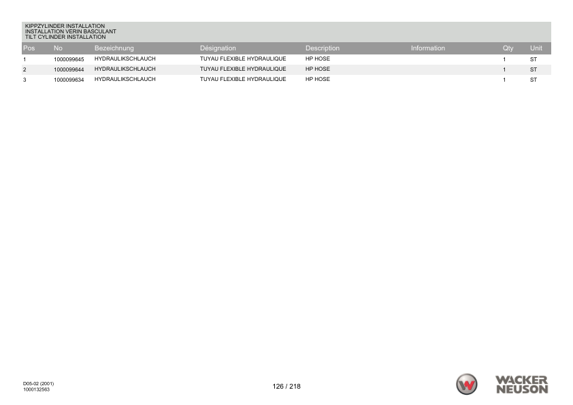Click the Information column header

pos(427,48)
